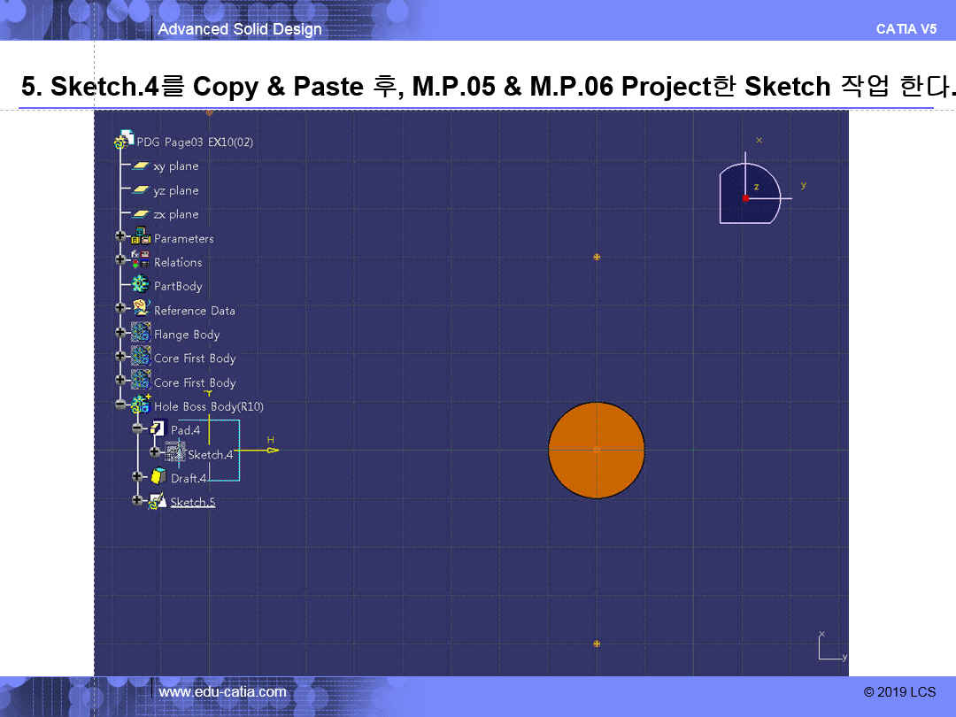Collapse the Pad.4 node
This screenshot has height=717, width=956.
click(137, 429)
